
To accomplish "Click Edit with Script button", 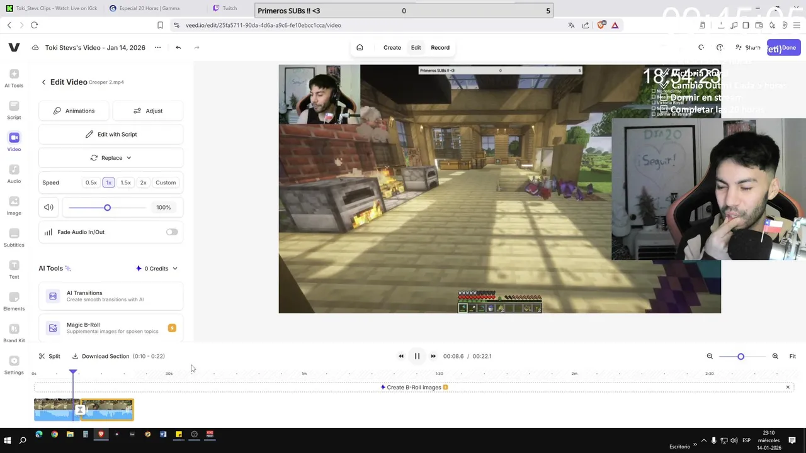I will (111, 135).
